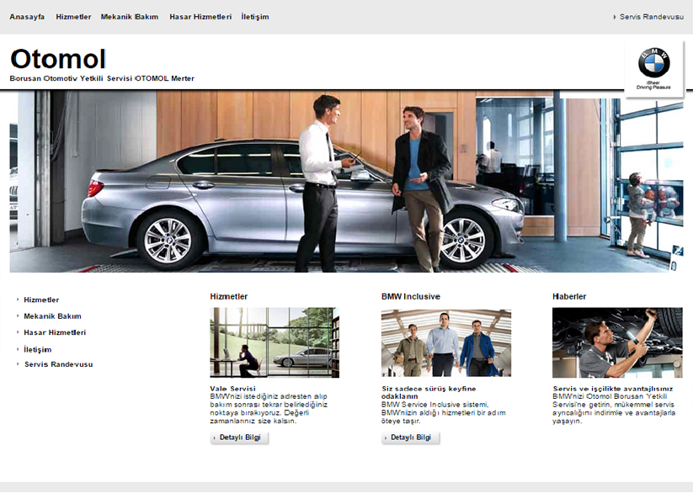Screen dimensions: 693x493
Task: Click 'Vale Servisi' title text
Action: click(232, 389)
